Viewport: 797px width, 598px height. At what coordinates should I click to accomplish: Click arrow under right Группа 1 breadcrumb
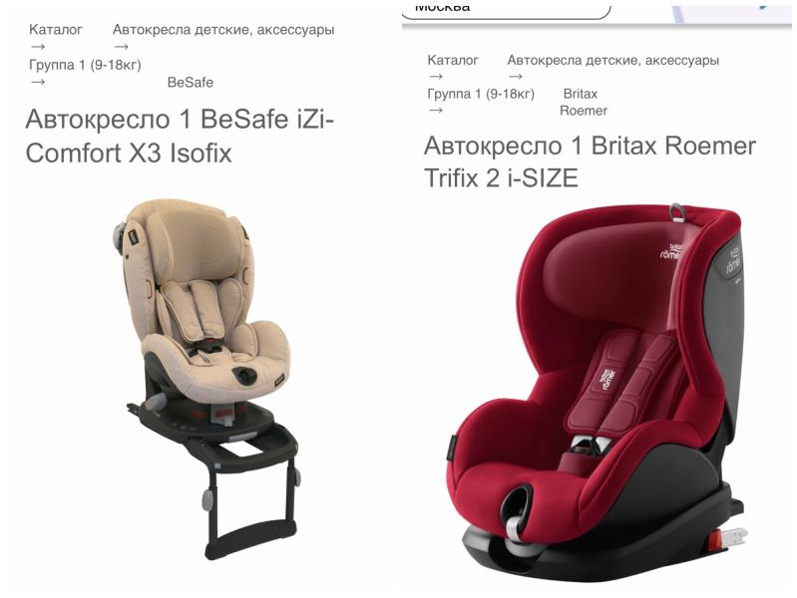[x=436, y=111]
